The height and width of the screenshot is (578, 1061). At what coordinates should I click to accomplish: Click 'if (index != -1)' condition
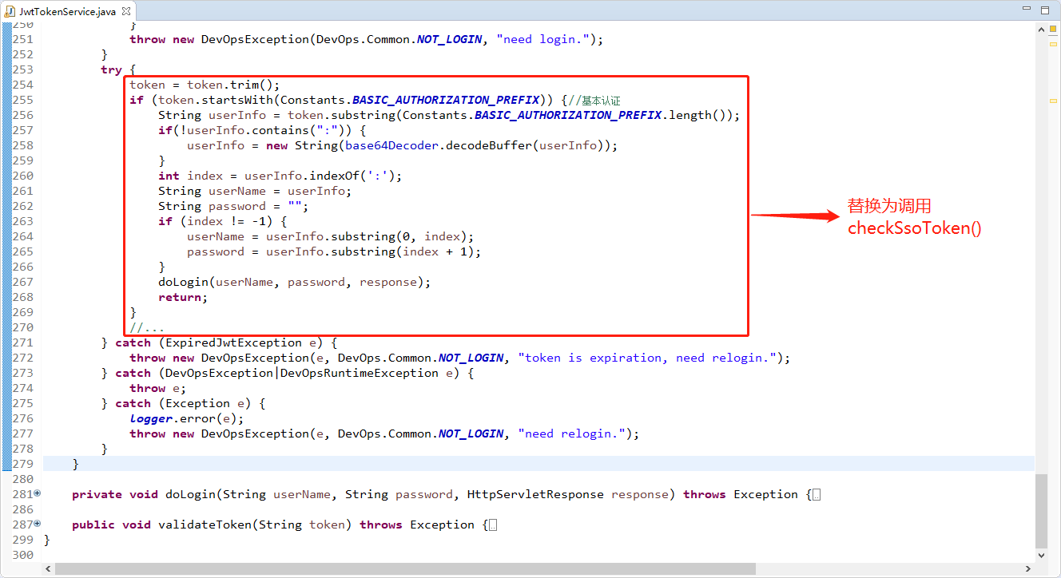click(x=216, y=221)
